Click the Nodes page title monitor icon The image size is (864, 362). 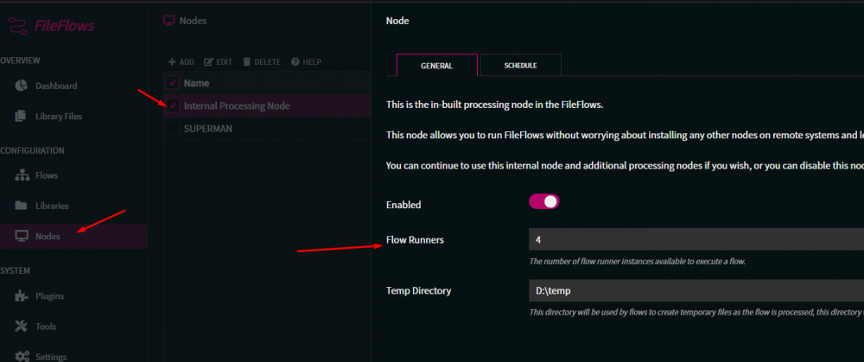pos(168,21)
